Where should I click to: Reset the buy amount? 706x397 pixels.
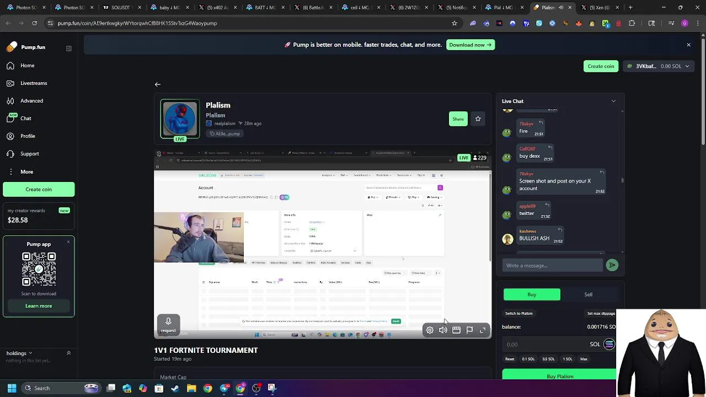[510, 359]
